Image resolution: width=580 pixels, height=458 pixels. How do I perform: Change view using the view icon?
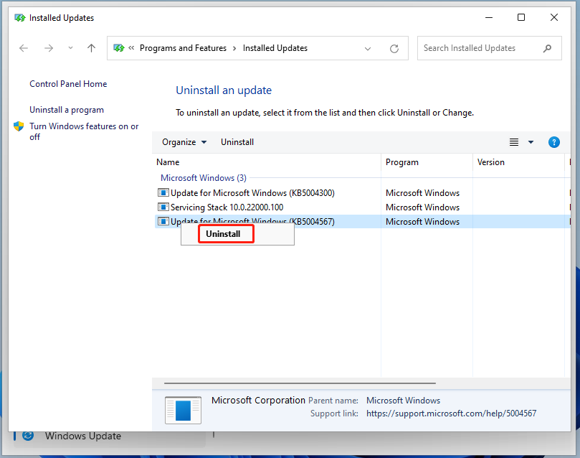[x=514, y=142]
